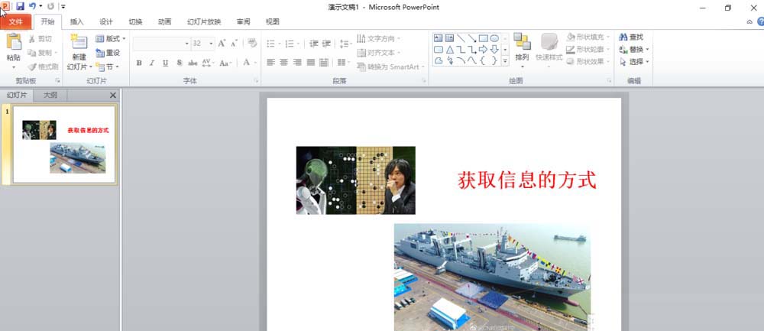Switch to the Slide Show (幻灯片放映) tab
Image resolution: width=764 pixels, height=331 pixels.
click(x=204, y=21)
